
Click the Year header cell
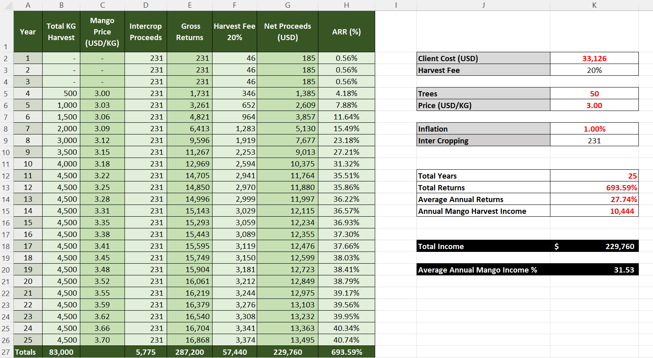click(x=28, y=32)
